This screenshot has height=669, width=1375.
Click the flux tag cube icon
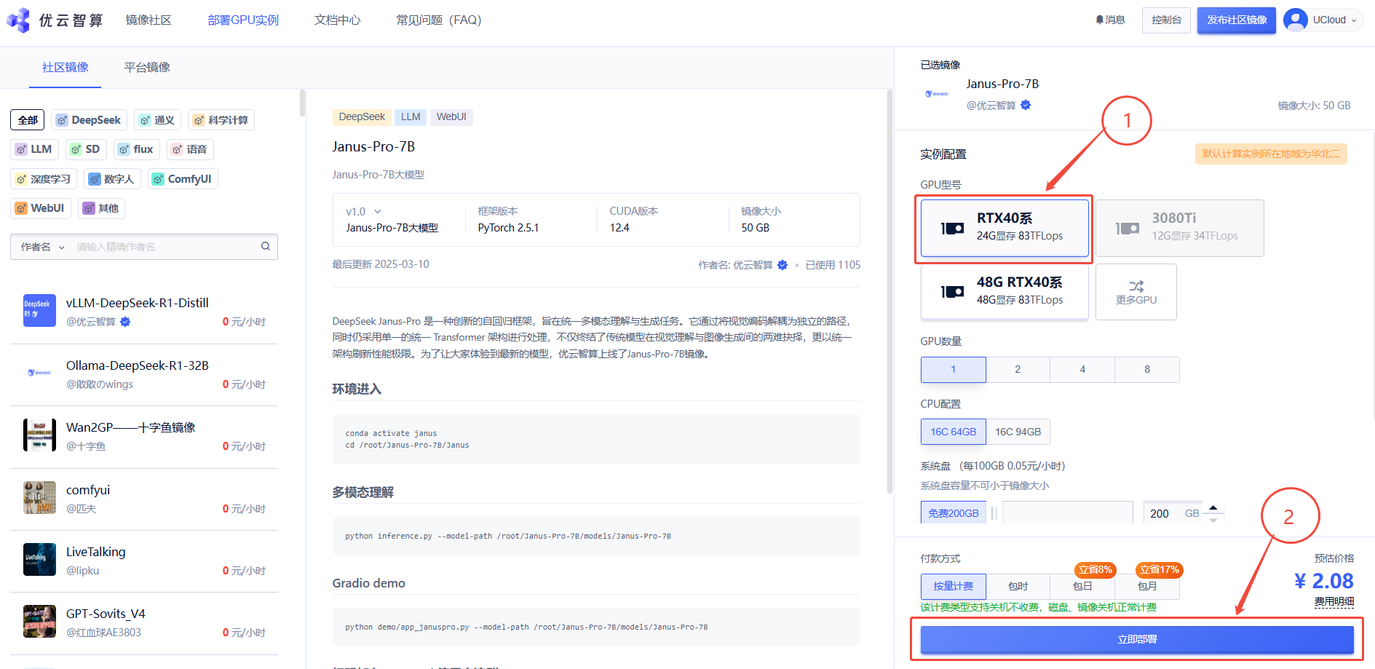point(124,149)
